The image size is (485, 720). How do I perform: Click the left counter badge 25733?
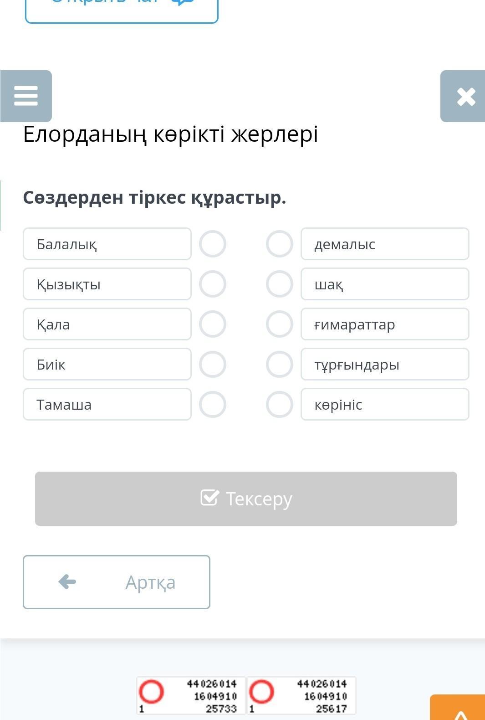tap(191, 695)
